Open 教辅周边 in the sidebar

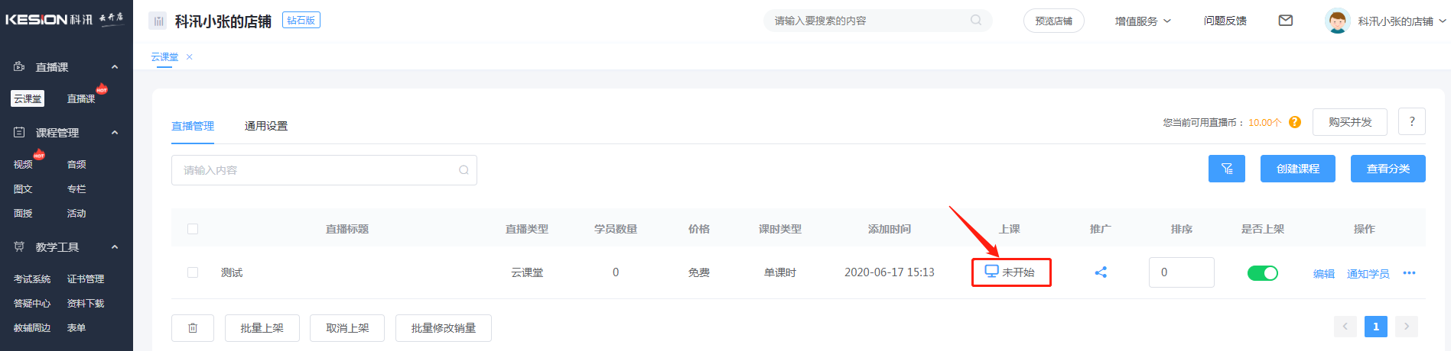click(32, 328)
